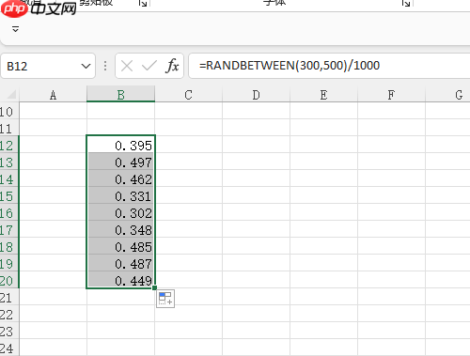This screenshot has height=356, width=470.
Task: Select row 22 header
Action: click(x=8, y=315)
